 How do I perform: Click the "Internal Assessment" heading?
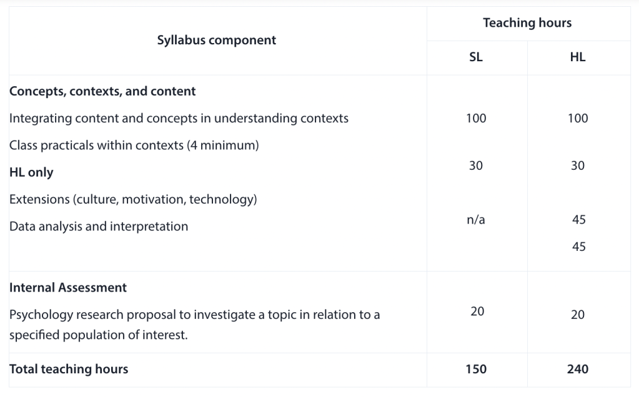[x=68, y=288]
